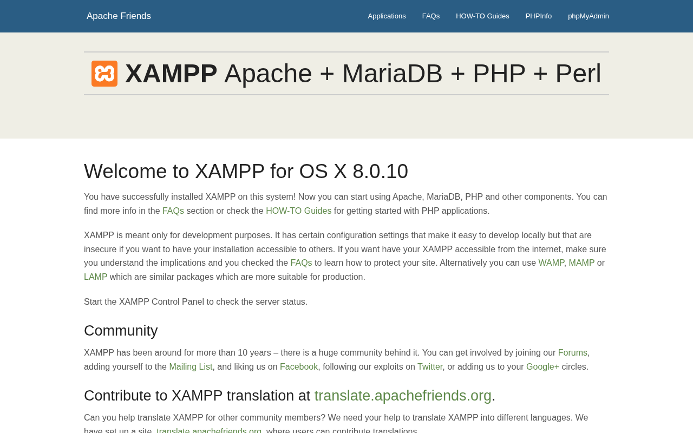The image size is (693, 433).
Task: Open the Apache Friends home link
Action: pyautogui.click(x=119, y=16)
